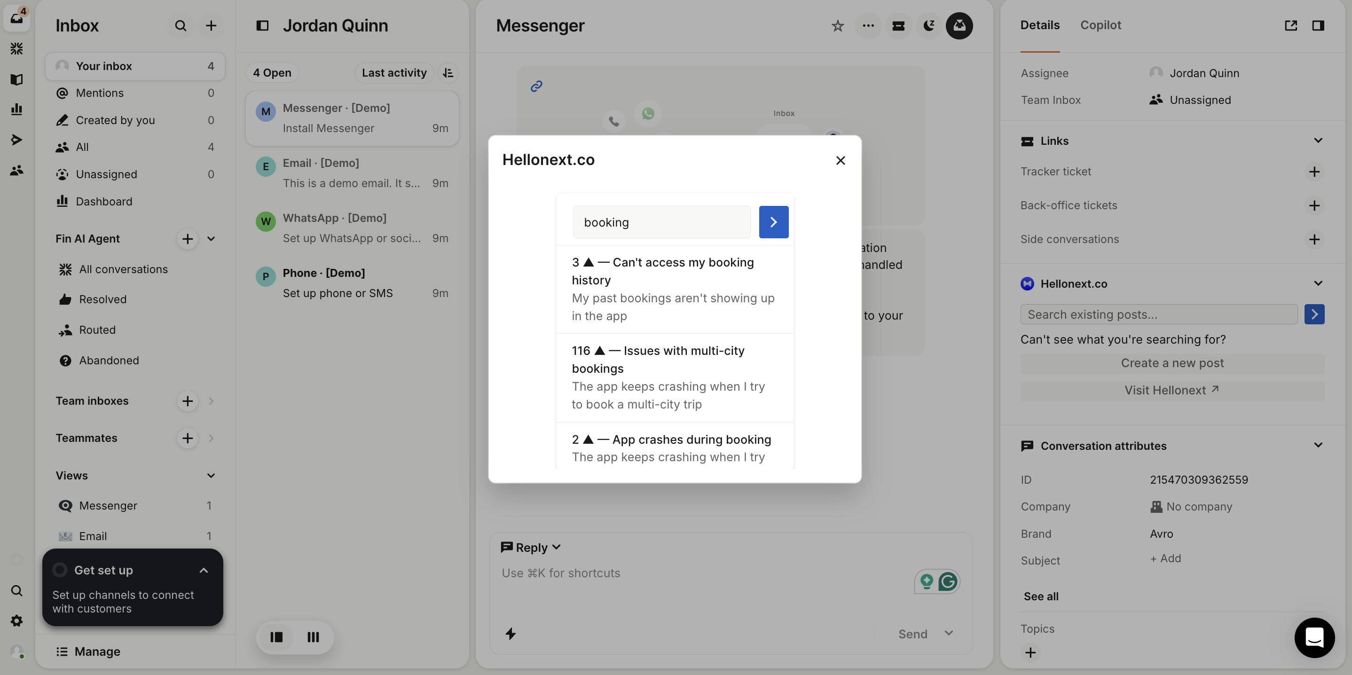This screenshot has height=675, width=1352.
Task: Open the Messenger view under Views
Action: tap(135, 505)
